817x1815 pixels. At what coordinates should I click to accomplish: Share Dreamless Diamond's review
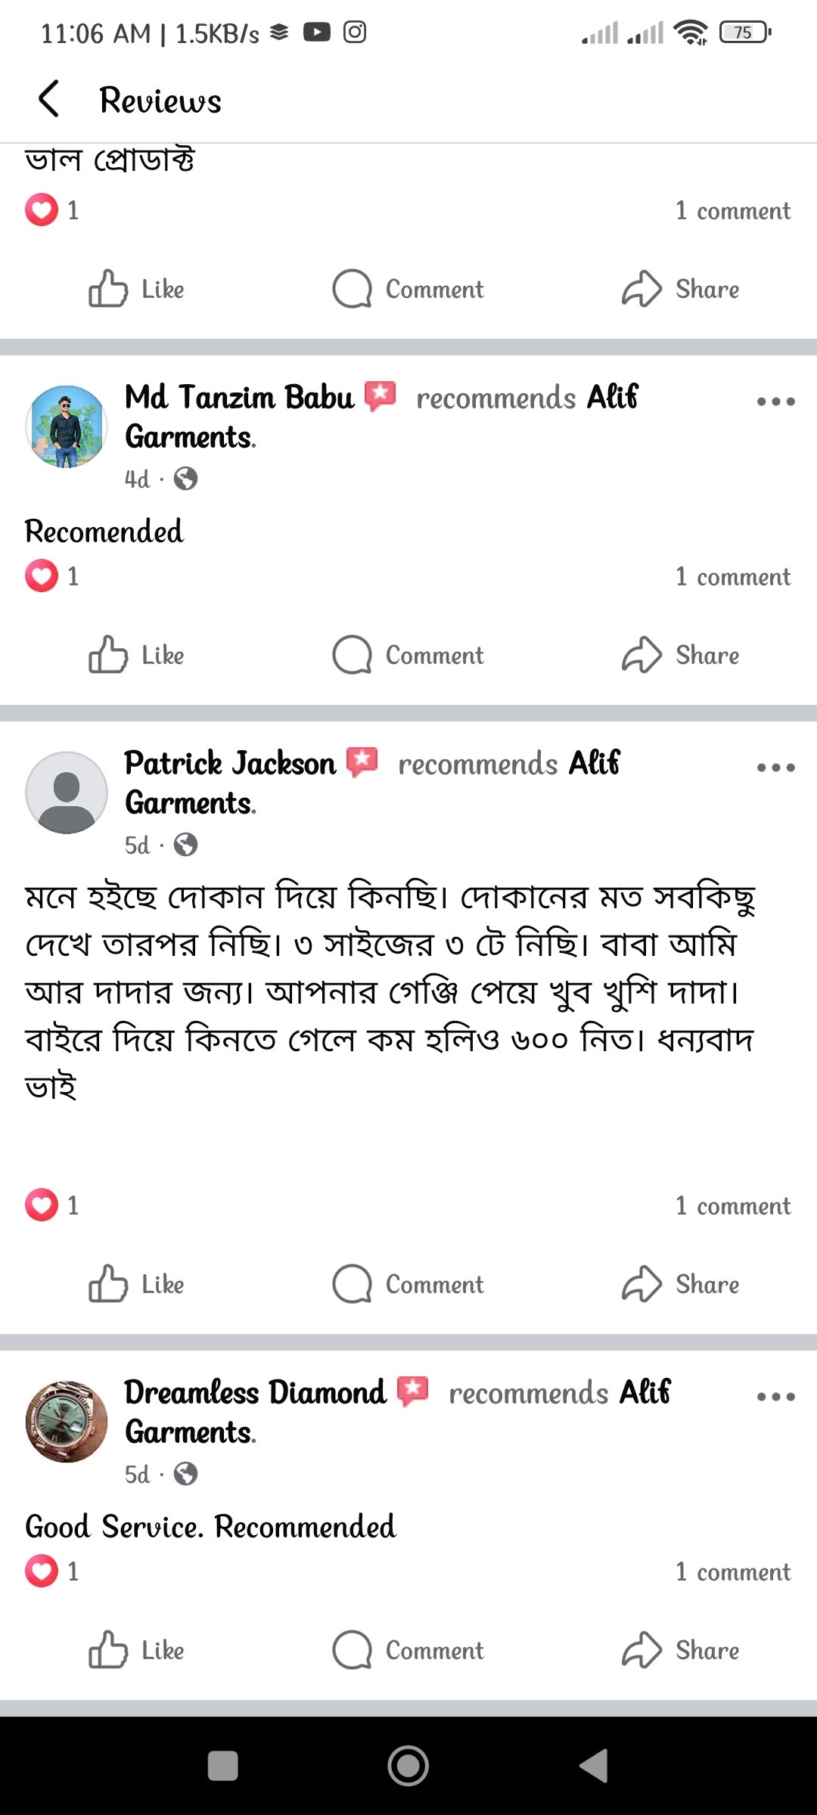tap(681, 1650)
